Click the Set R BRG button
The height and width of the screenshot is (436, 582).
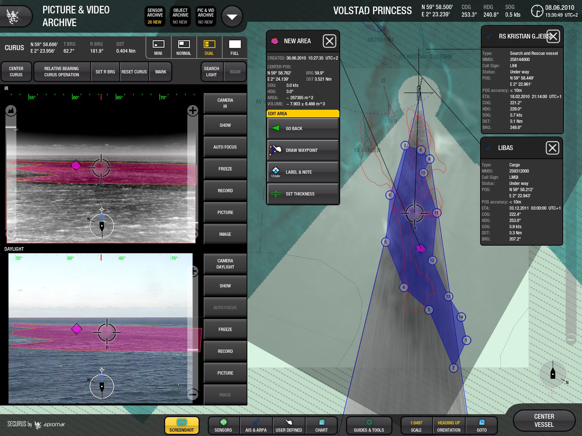point(105,72)
